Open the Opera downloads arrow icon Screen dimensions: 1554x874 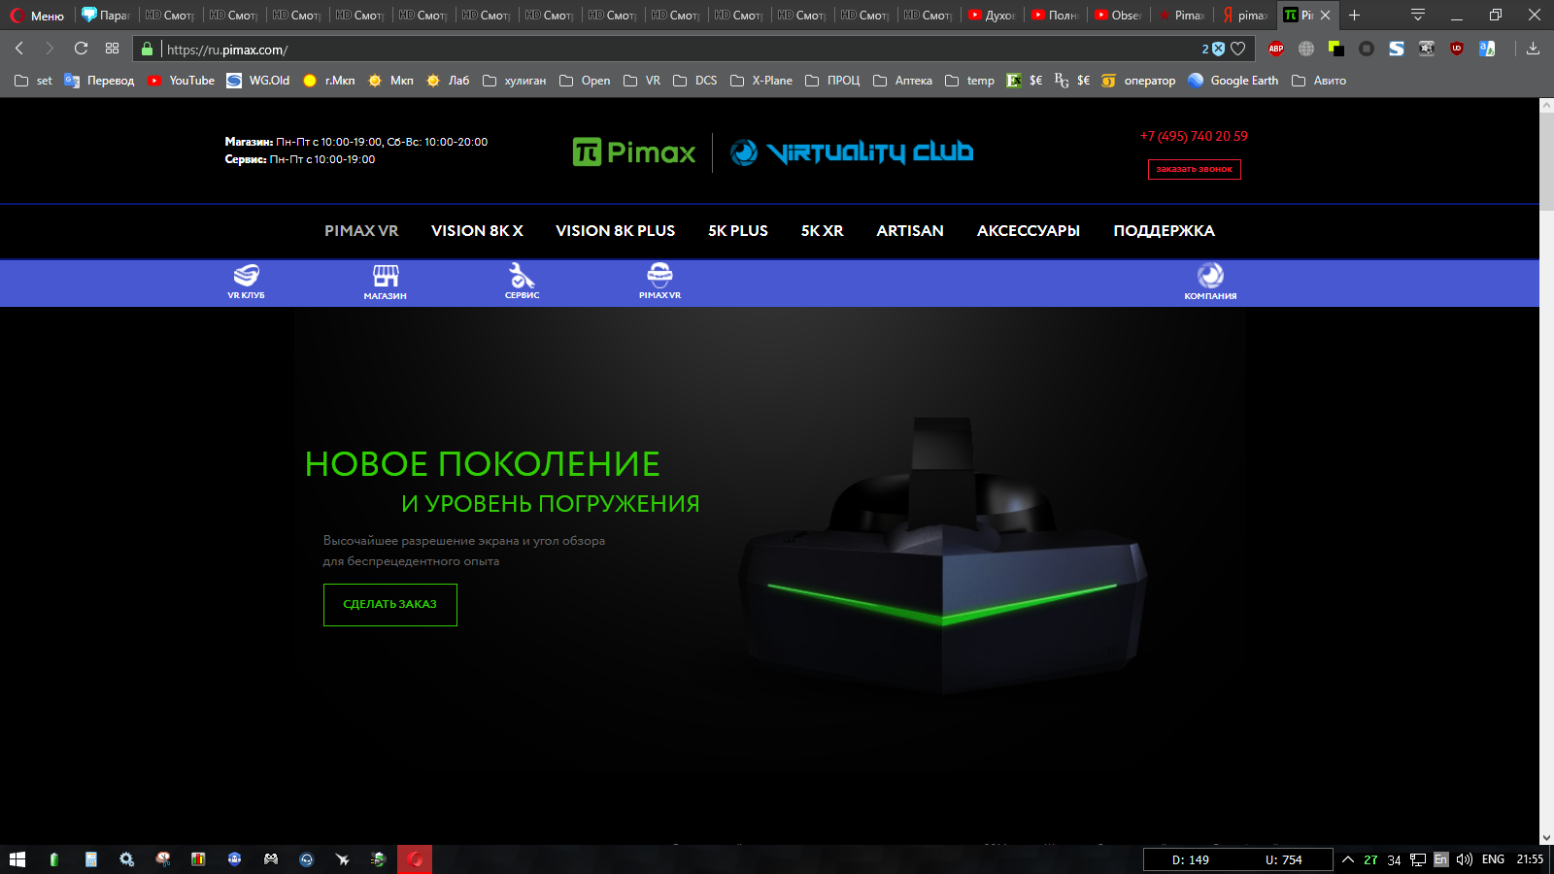pyautogui.click(x=1533, y=49)
